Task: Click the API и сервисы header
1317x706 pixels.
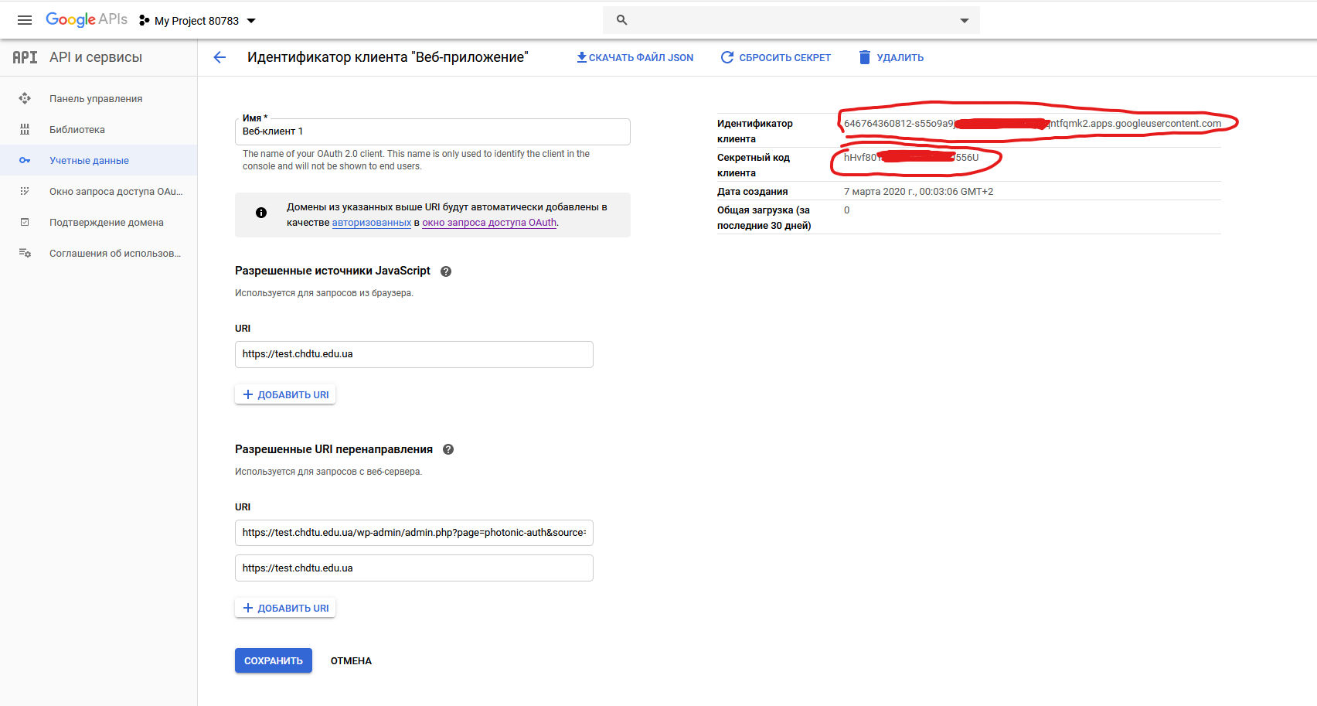Action: (96, 57)
